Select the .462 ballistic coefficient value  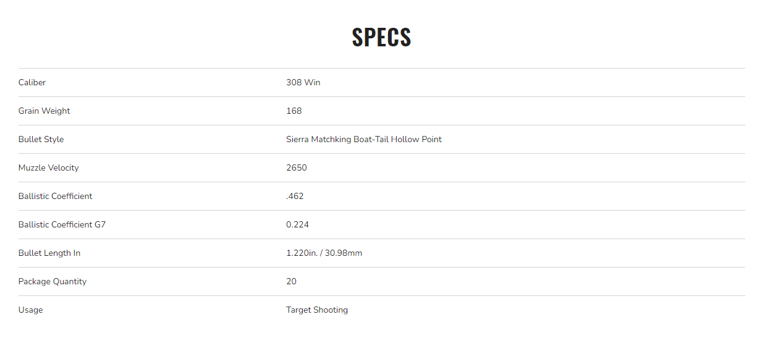[x=295, y=197]
